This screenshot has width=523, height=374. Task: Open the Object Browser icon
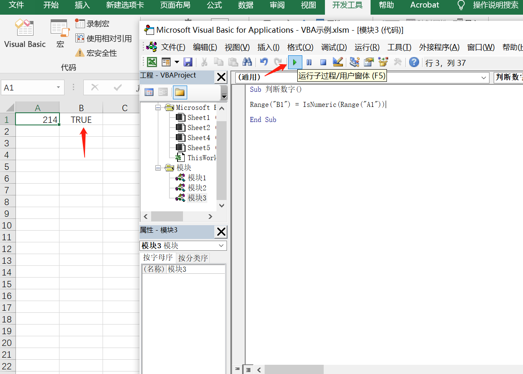pyautogui.click(x=383, y=62)
